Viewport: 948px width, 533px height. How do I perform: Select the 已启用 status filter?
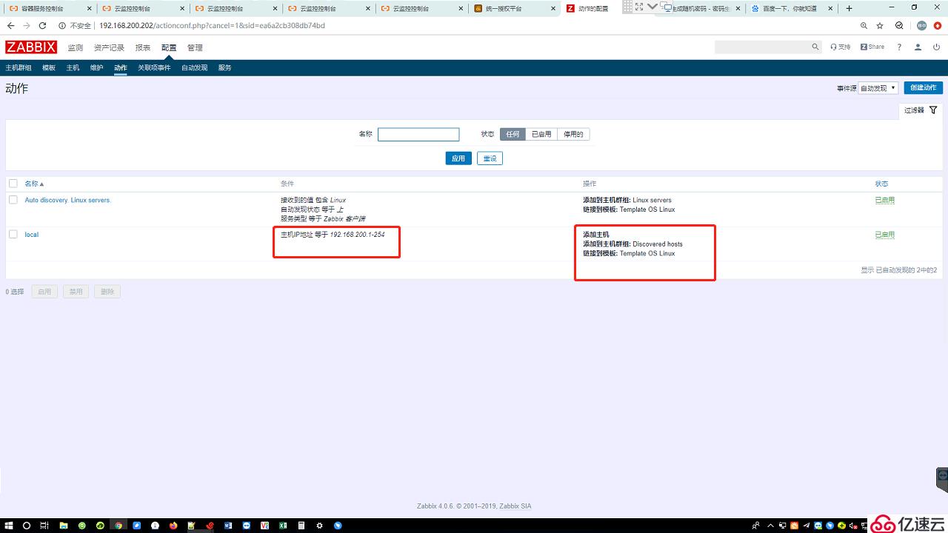click(x=541, y=135)
